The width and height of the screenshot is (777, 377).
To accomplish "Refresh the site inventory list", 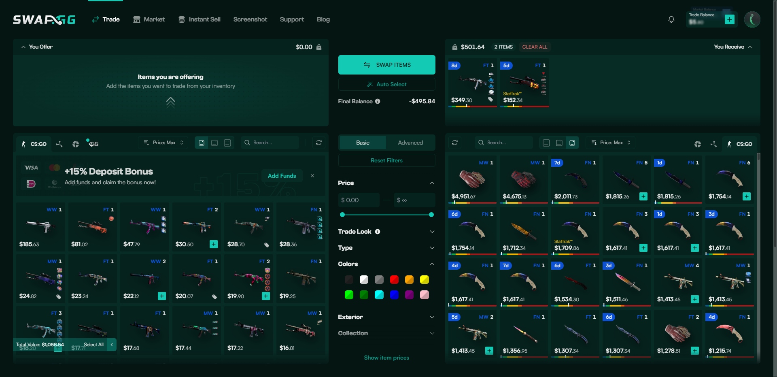I will [x=455, y=143].
